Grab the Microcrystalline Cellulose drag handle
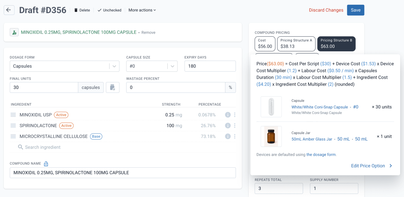 point(13,136)
